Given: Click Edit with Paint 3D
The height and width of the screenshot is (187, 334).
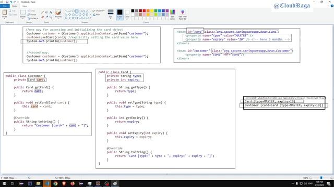Looking at the screenshot, I should coord(183,15).
